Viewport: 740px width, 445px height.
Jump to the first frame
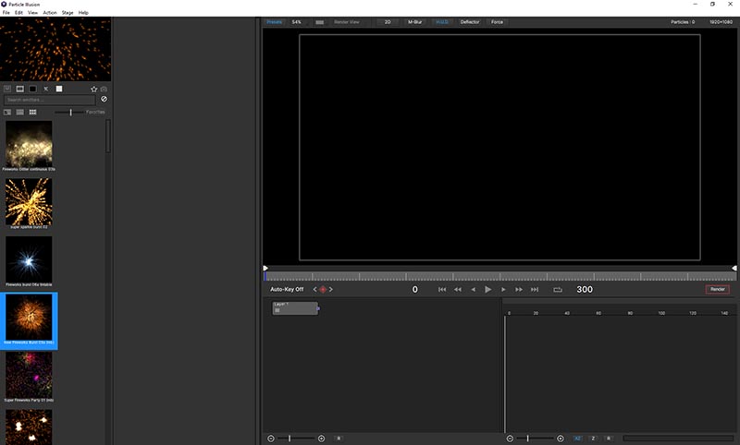[x=442, y=290]
